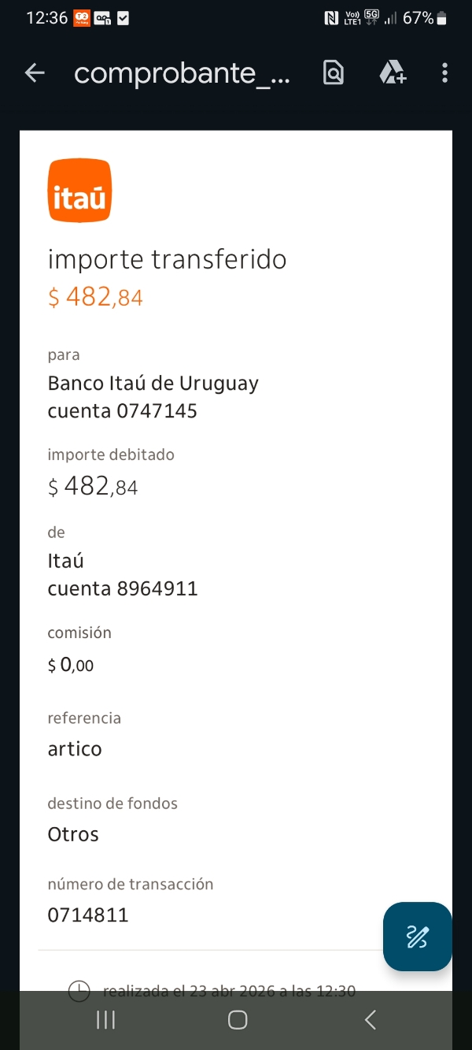This screenshot has height=1050, width=472.
Task: Tap the pen annotate floating button
Action: tap(417, 936)
